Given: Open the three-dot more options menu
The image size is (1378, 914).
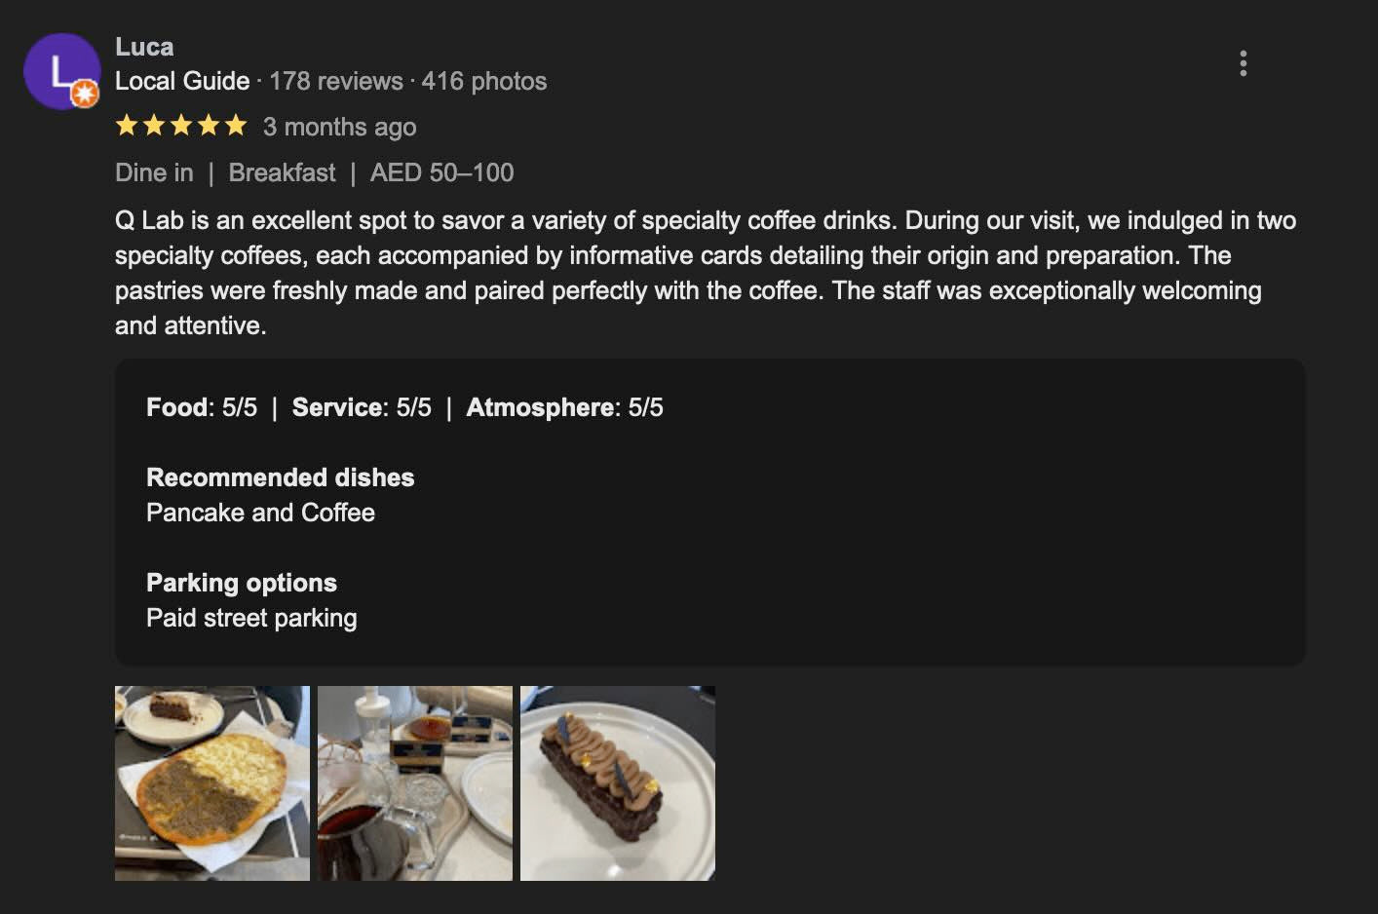Looking at the screenshot, I should click(x=1243, y=63).
